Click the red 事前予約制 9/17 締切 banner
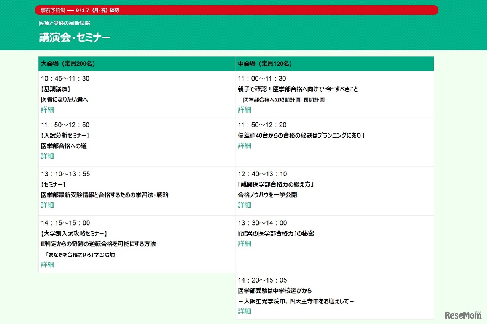487x324 pixels. 236,10
